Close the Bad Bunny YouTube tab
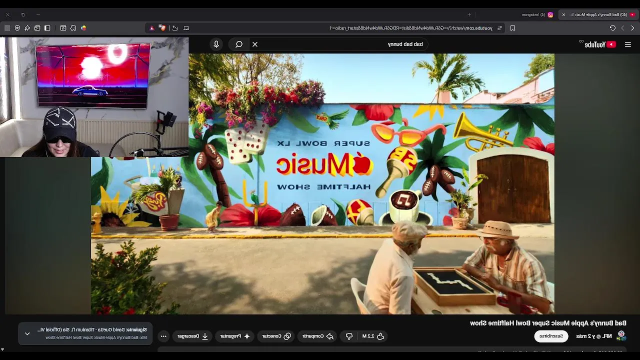This screenshot has width=640, height=360. coord(563,14)
